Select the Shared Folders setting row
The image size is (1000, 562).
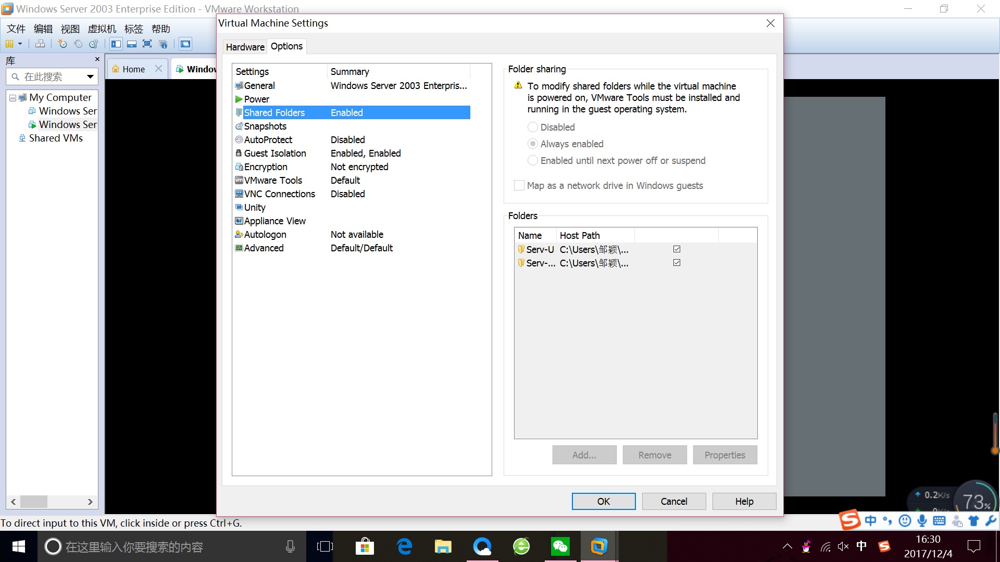pos(352,113)
